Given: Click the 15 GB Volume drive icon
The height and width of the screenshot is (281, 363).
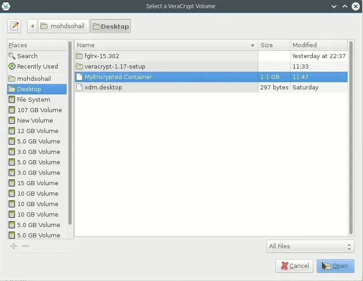Looking at the screenshot, I should tap(12, 183).
